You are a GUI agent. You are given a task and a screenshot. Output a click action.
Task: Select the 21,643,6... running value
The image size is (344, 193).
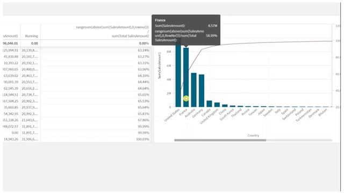[30, 120]
